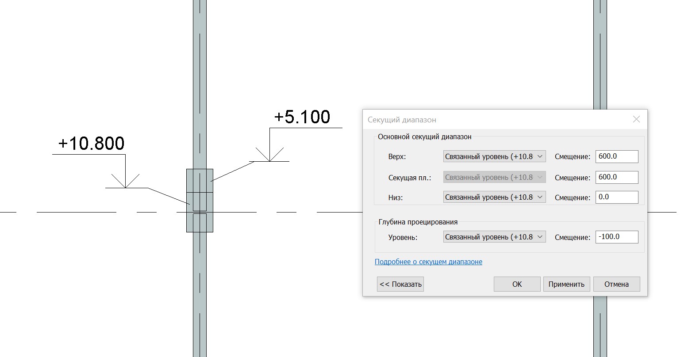Click the Отмена button
The image size is (696, 357).
pyautogui.click(x=616, y=284)
